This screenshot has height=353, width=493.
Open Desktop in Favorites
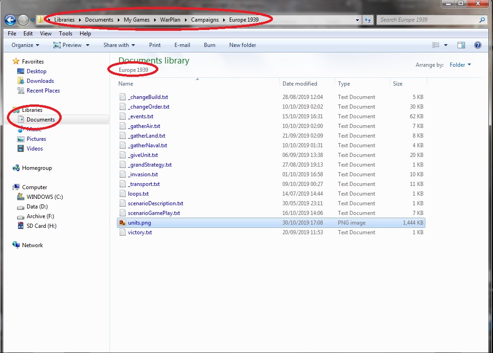(36, 71)
